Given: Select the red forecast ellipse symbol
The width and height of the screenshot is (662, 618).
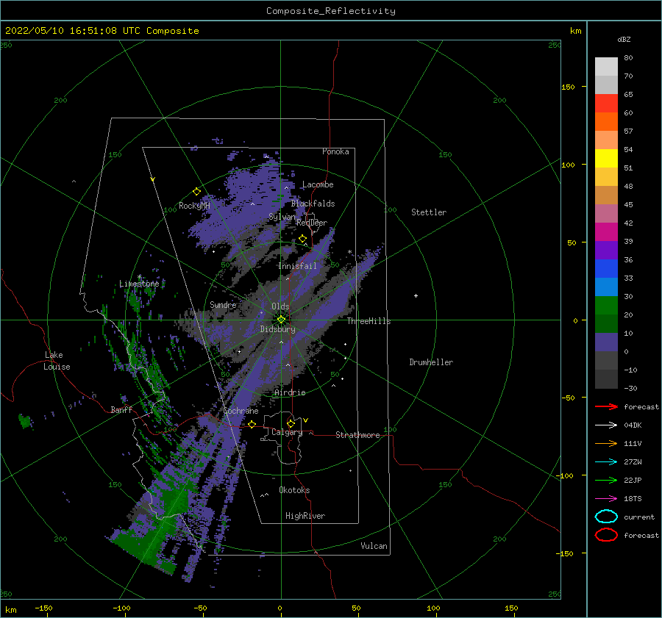Looking at the screenshot, I should [606, 535].
